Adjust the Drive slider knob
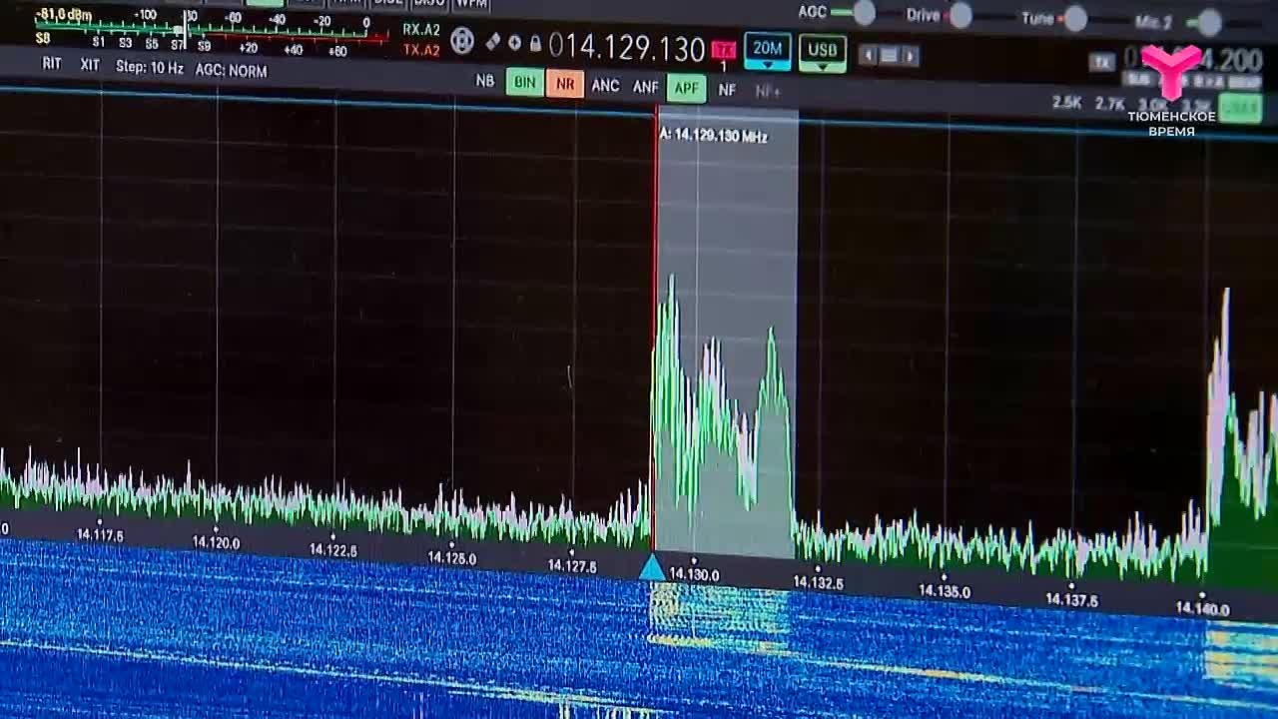 (x=960, y=15)
